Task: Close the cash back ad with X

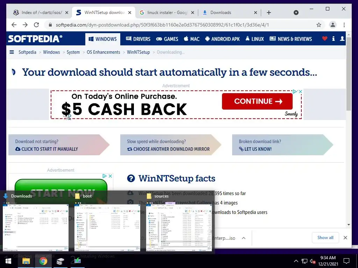Action: tap(300, 91)
